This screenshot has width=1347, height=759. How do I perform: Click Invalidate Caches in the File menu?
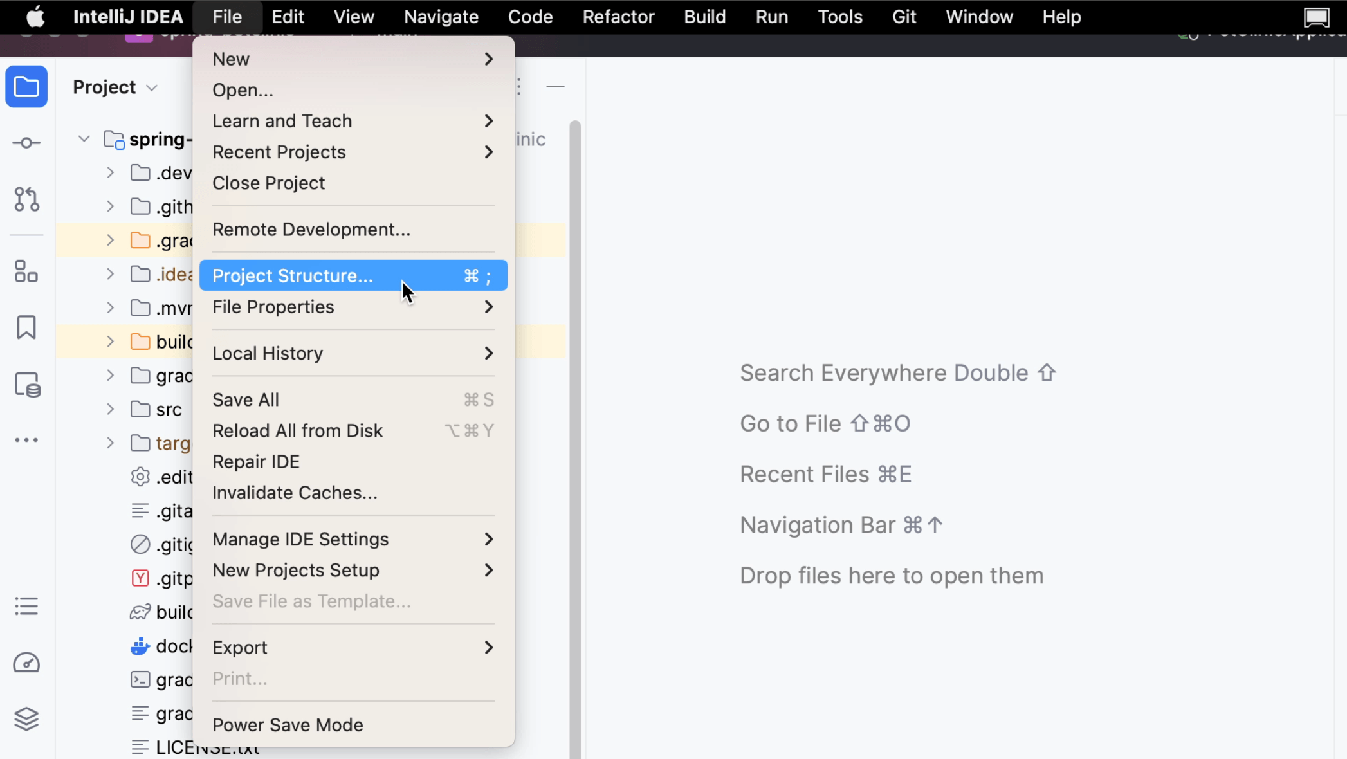point(295,492)
